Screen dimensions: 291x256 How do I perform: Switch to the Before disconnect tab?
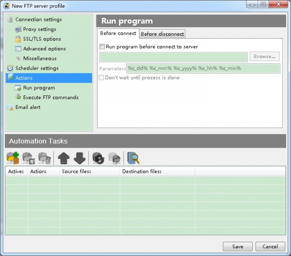162,34
